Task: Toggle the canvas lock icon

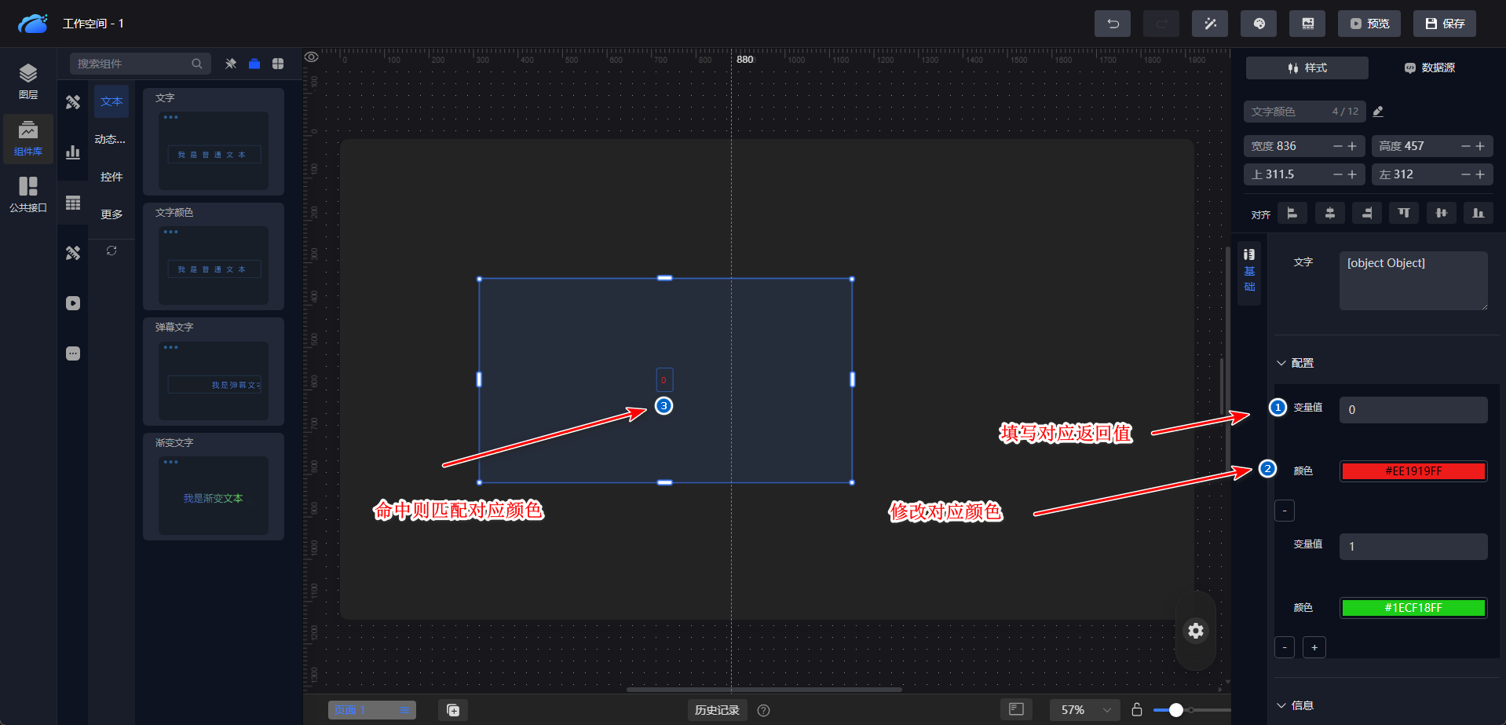Action: pyautogui.click(x=1136, y=710)
